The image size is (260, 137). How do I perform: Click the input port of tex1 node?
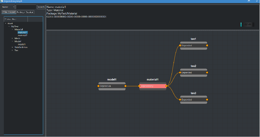click(180, 45)
